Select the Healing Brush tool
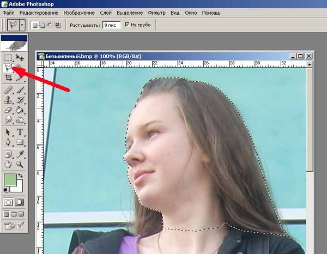Image resolution: width=327 pixels, height=254 pixels. (8, 90)
